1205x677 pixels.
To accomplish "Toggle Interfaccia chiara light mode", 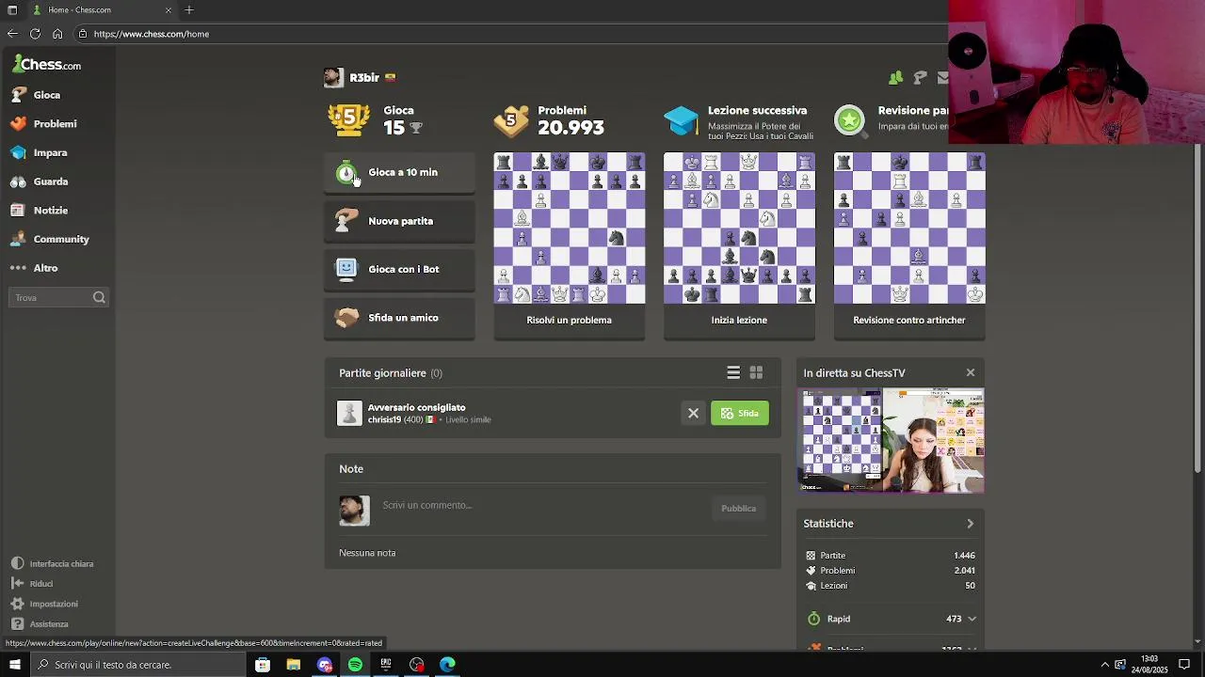I will (53, 563).
